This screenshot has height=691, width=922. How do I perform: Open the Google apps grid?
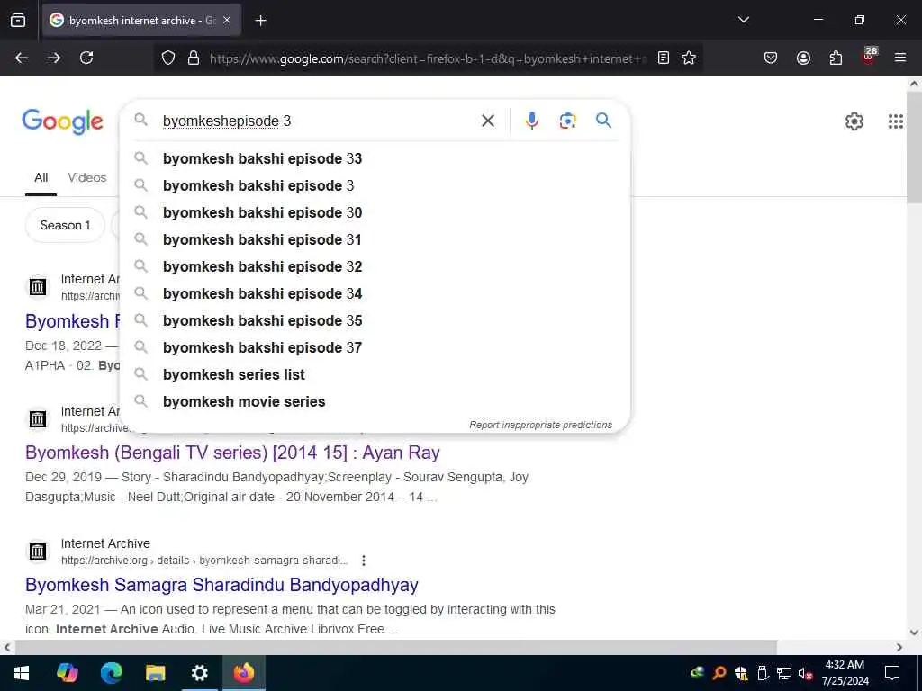(896, 121)
